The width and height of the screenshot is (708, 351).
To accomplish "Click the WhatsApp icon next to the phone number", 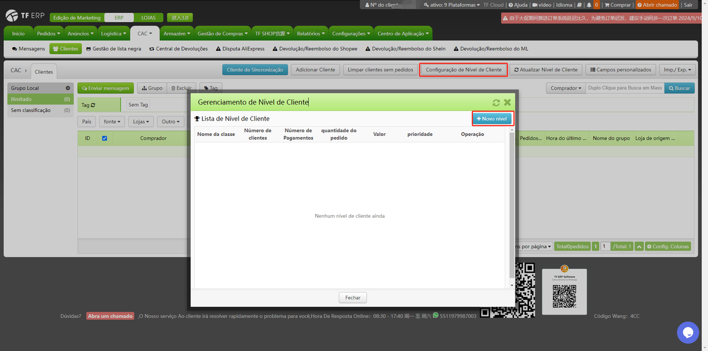I will point(435,316).
